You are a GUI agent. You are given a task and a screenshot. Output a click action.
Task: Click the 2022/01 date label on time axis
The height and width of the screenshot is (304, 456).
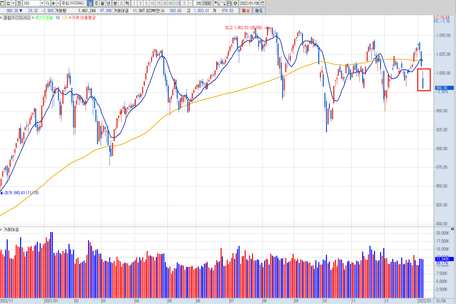(x=425, y=301)
